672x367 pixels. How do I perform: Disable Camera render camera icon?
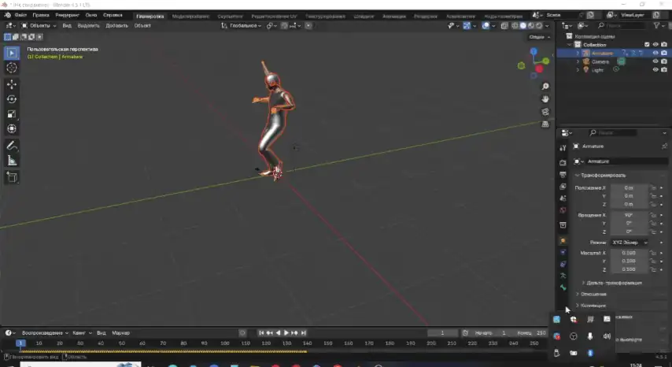click(x=664, y=61)
